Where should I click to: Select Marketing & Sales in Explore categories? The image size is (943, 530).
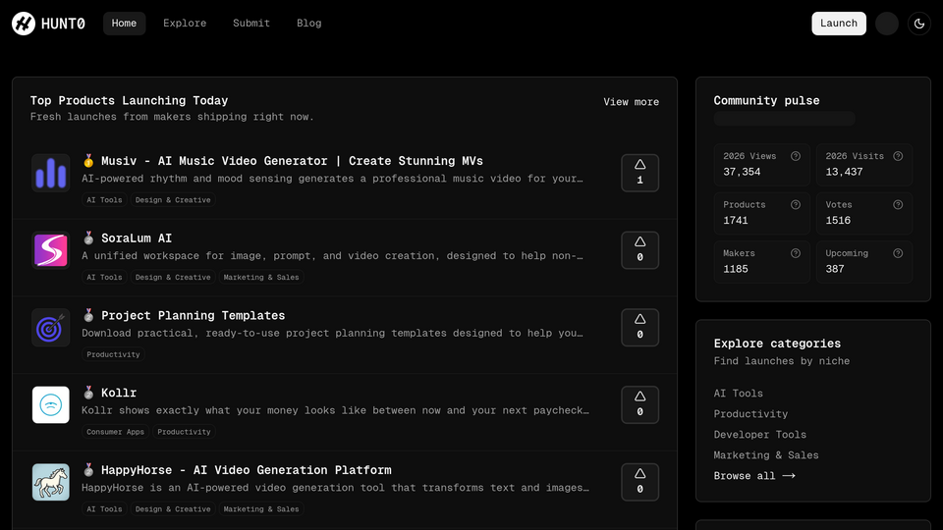[x=765, y=455]
